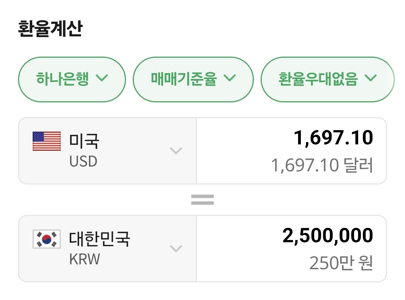Select the 대한민국 country label
This screenshot has height=300, width=405.
pos(99,239)
